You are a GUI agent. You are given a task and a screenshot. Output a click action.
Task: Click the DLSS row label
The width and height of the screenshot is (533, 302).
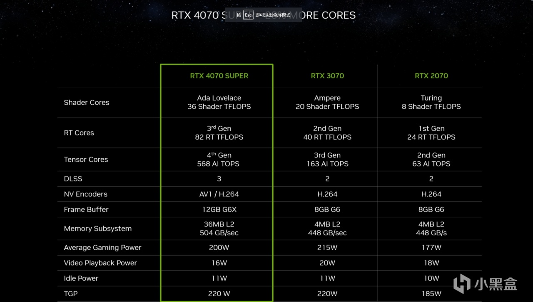coord(73,179)
